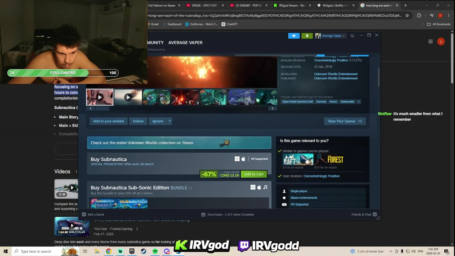Click the user reviews Overwhelmingly Positive link

click(321, 176)
